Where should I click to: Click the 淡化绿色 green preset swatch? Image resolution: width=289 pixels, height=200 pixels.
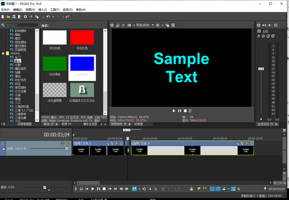tap(55, 64)
